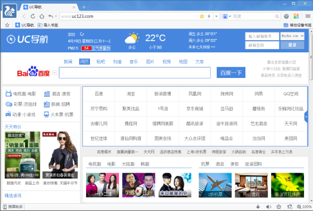Screen dimensions: 313x211
Task: Go back with the back arrow
Action: (x=24, y=16)
